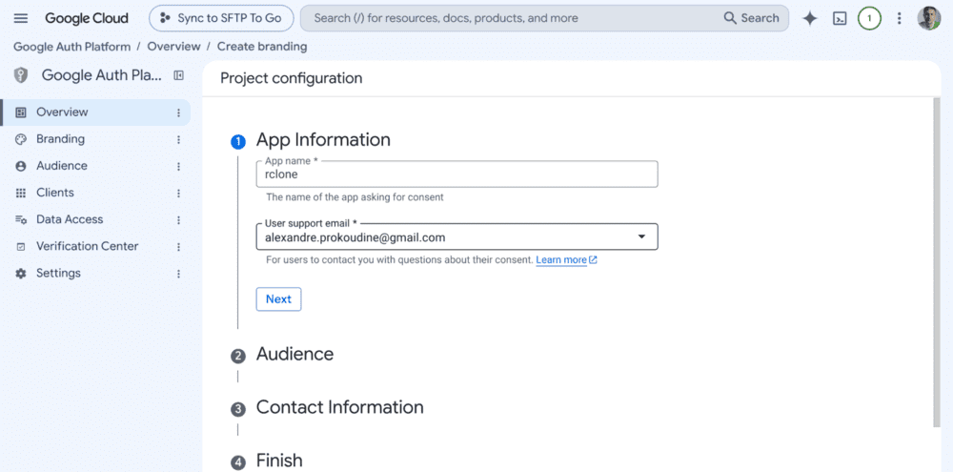Expand the Audience step heading
Viewport: 953px width, 472px height.
(294, 354)
